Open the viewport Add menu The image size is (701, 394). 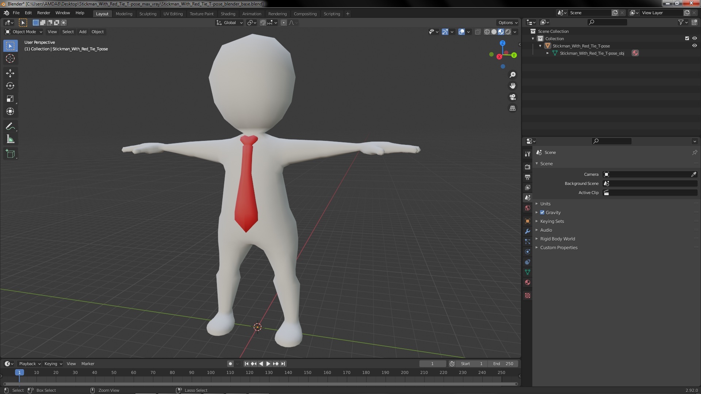point(83,32)
